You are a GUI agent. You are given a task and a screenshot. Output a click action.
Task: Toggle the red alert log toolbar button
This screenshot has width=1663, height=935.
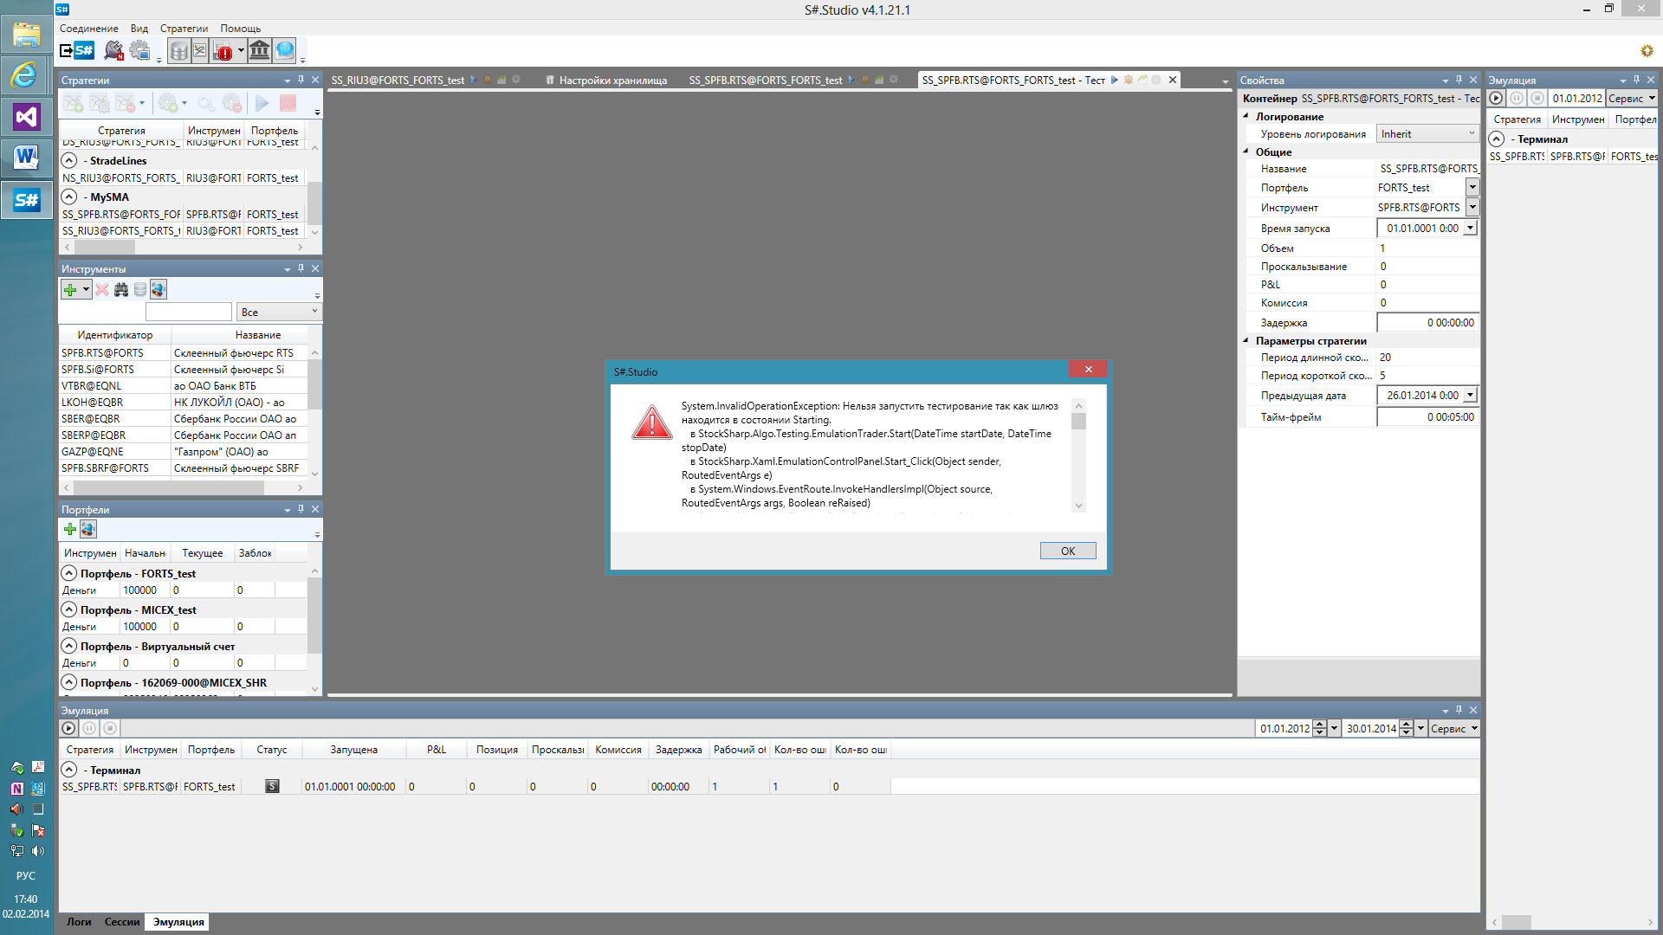(x=223, y=51)
